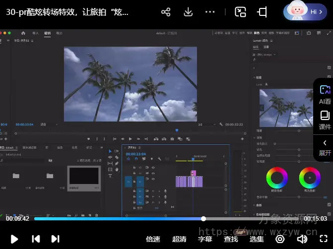This screenshot has width=333, height=249.
Task: Click the video progress bar handle
Action: (203, 218)
